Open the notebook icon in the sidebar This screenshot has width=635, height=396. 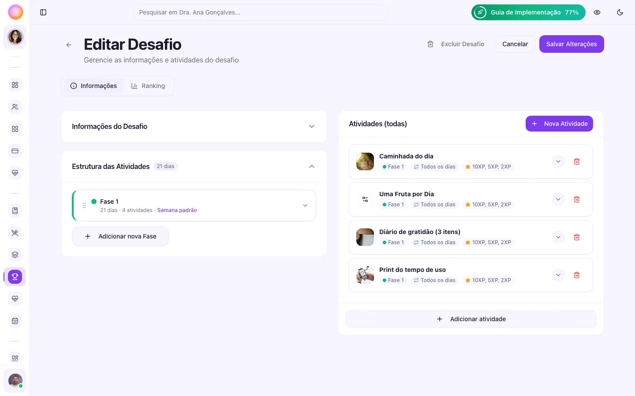tap(15, 211)
